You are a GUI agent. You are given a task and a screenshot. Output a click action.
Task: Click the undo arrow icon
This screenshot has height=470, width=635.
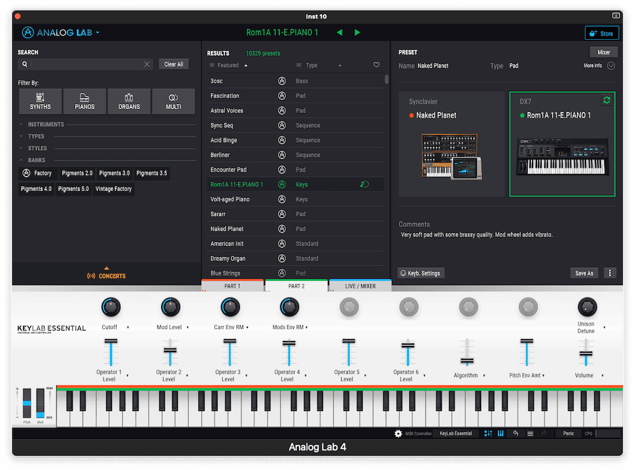click(515, 433)
